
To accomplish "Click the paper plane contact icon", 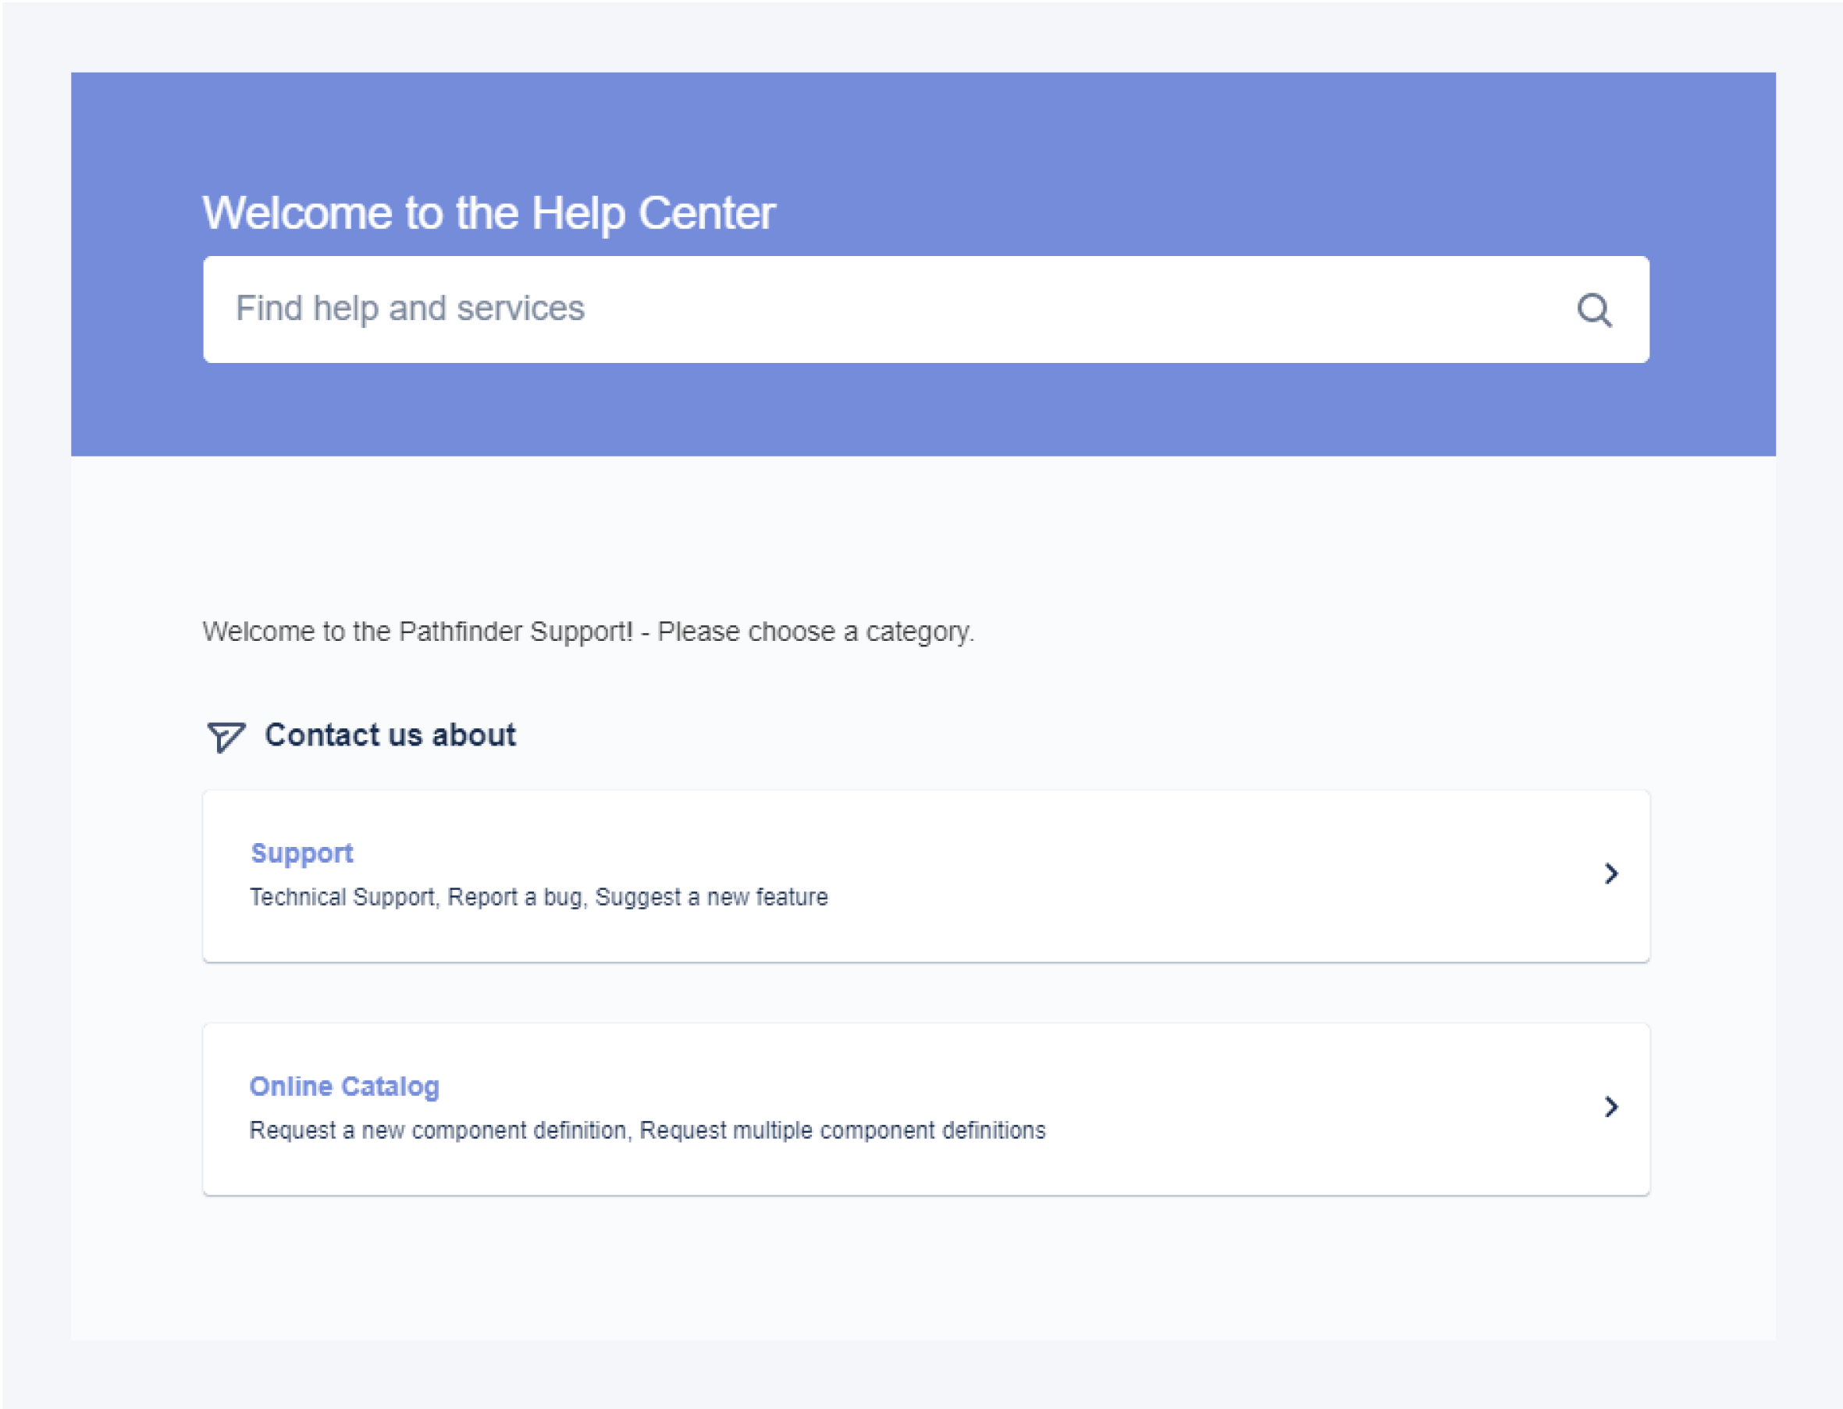I will pos(226,736).
